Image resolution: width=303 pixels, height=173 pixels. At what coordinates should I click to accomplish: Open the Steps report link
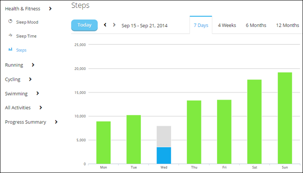[21, 50]
